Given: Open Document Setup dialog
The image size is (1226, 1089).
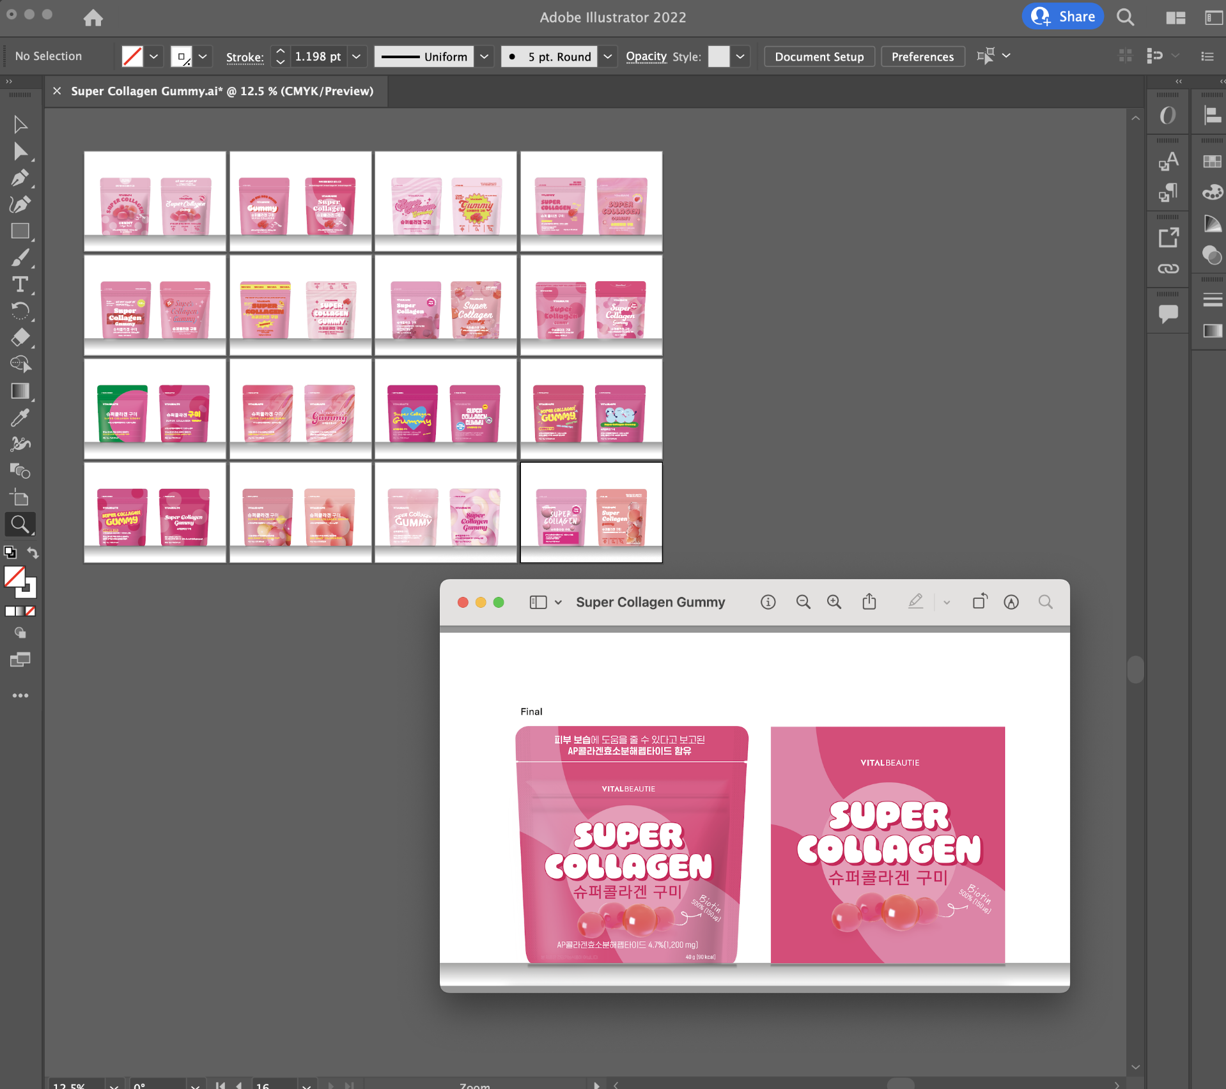Looking at the screenshot, I should tap(819, 56).
